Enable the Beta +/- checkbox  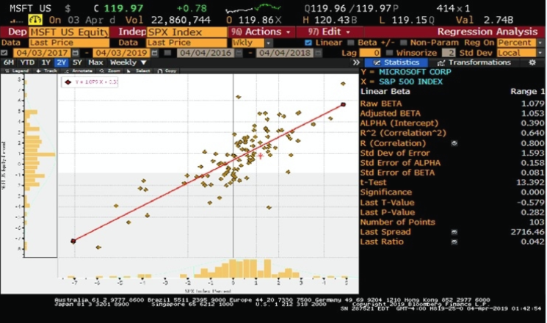(351, 43)
